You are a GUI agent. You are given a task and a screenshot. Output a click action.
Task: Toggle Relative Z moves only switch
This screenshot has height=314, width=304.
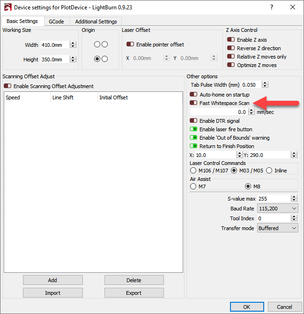[231, 56]
